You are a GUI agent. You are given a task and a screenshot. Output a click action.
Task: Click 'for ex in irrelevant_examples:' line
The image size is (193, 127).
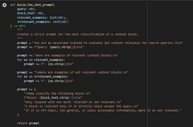[42, 76]
